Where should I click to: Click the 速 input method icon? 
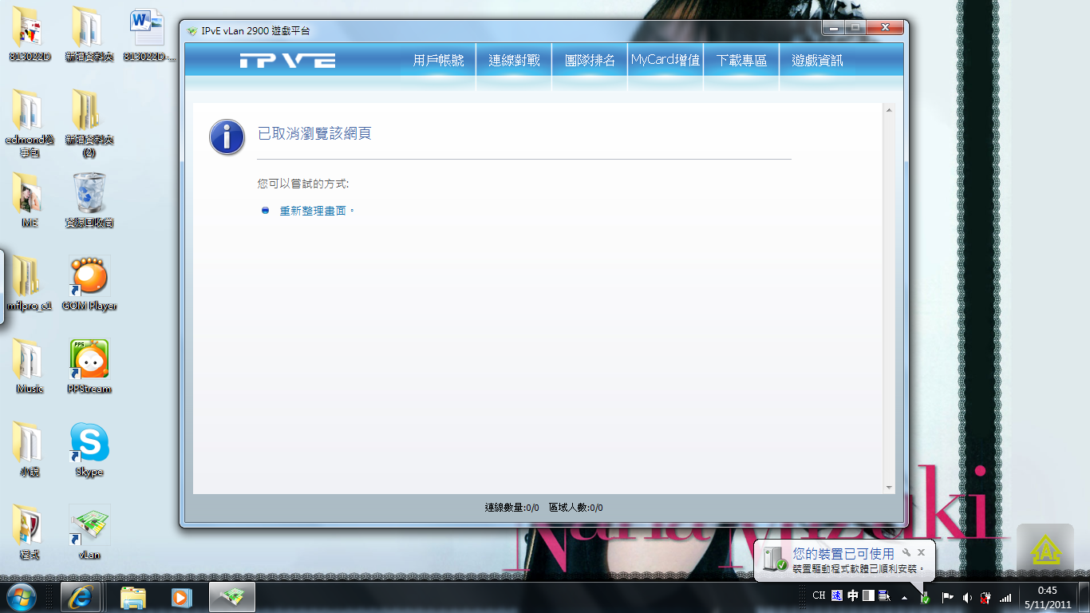[836, 595]
